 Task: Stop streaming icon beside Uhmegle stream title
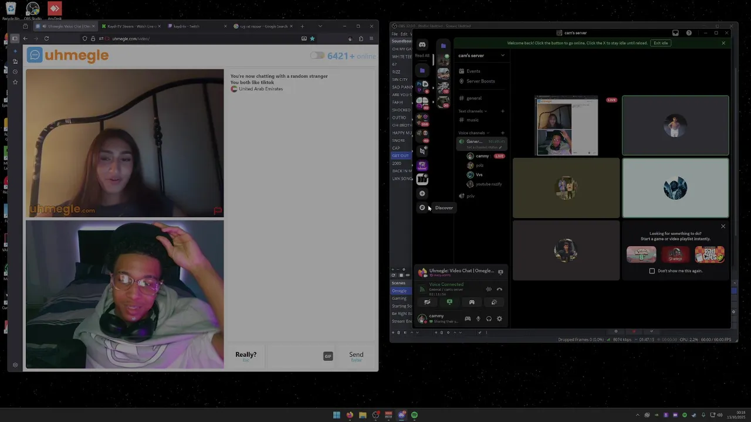point(500,272)
